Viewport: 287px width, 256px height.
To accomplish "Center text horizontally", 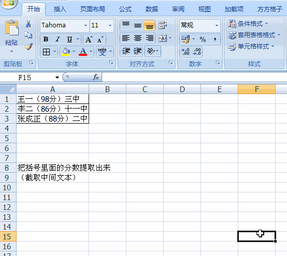I will point(138,38).
